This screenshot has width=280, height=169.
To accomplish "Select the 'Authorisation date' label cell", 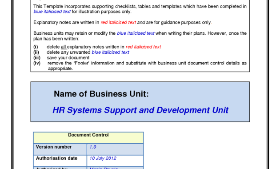I will (60, 161).
